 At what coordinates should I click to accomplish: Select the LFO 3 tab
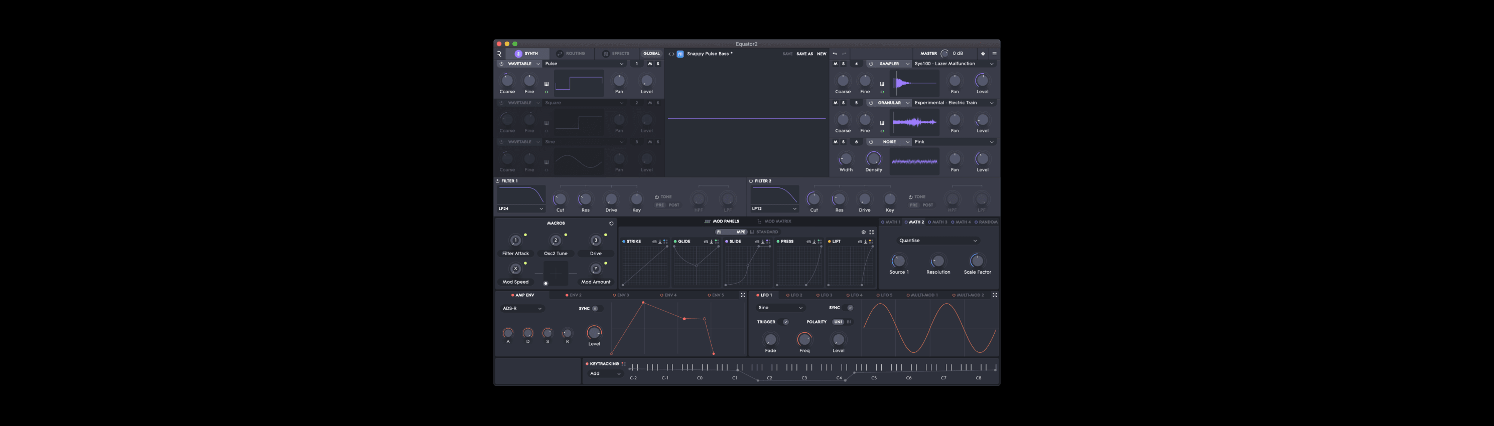824,295
